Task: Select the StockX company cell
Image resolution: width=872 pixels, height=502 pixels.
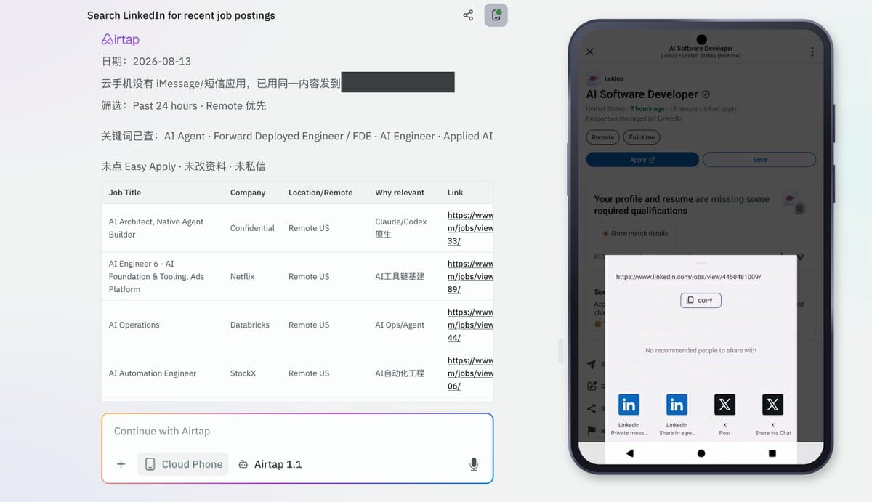Action: click(x=243, y=373)
